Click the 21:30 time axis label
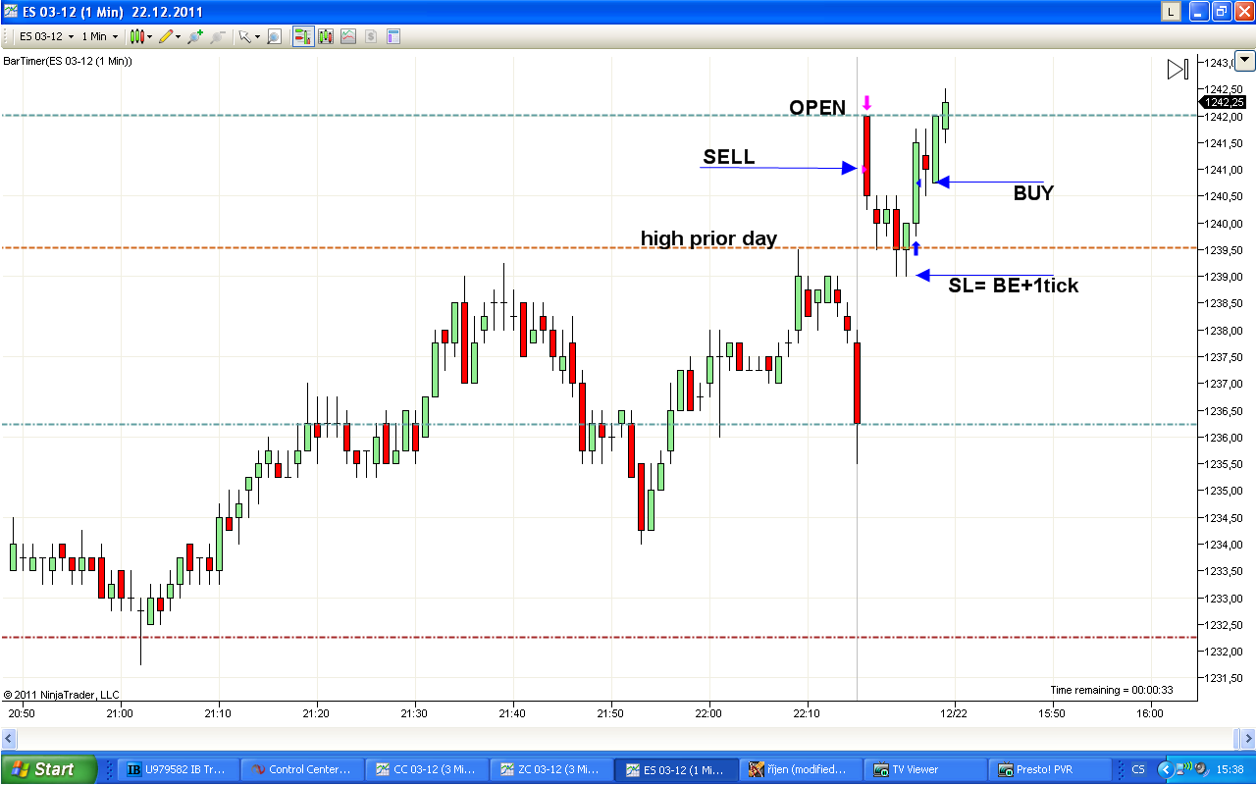Screen dimensions: 1256x785 click(414, 713)
